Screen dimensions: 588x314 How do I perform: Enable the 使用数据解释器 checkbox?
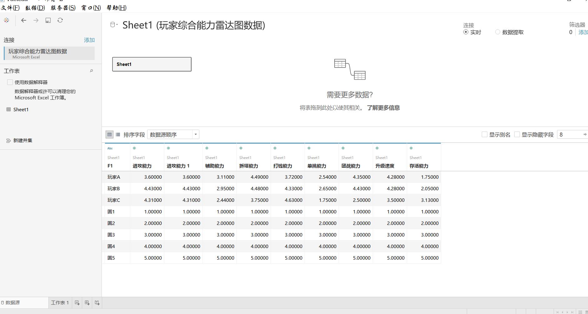(10, 82)
